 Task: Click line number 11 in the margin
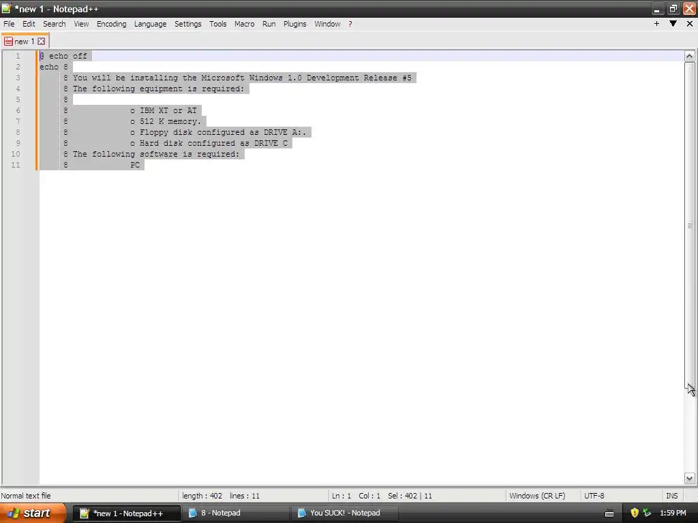tap(16, 165)
